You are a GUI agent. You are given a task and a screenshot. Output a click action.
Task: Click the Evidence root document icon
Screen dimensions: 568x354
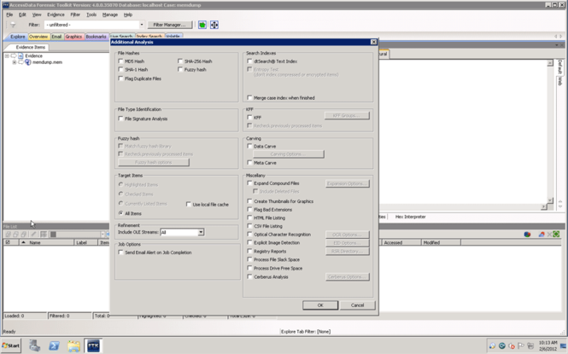point(20,55)
